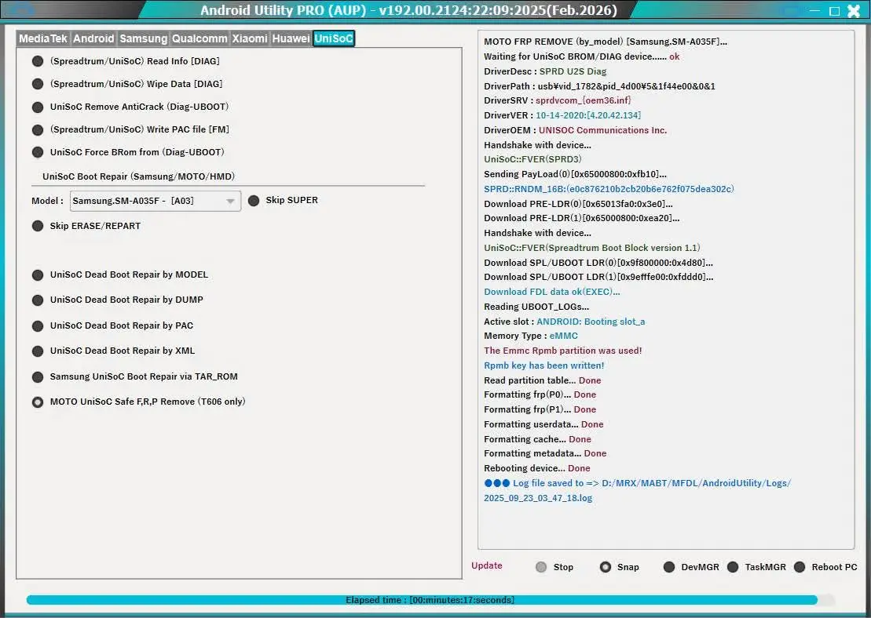Open the Model dropdown list
Screen dimensions: 871x618
(x=230, y=201)
